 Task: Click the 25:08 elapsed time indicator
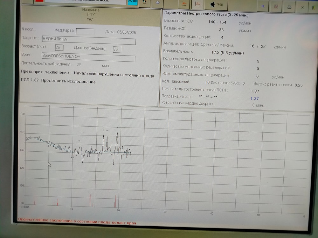coord(132,2)
